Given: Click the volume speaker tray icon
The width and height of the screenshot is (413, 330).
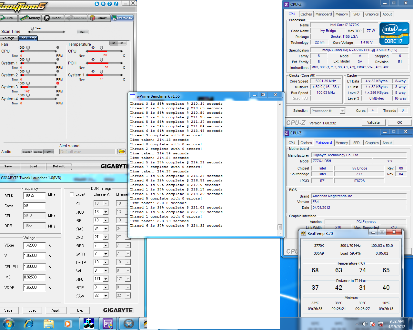Looking at the screenshot, I should 365,324.
